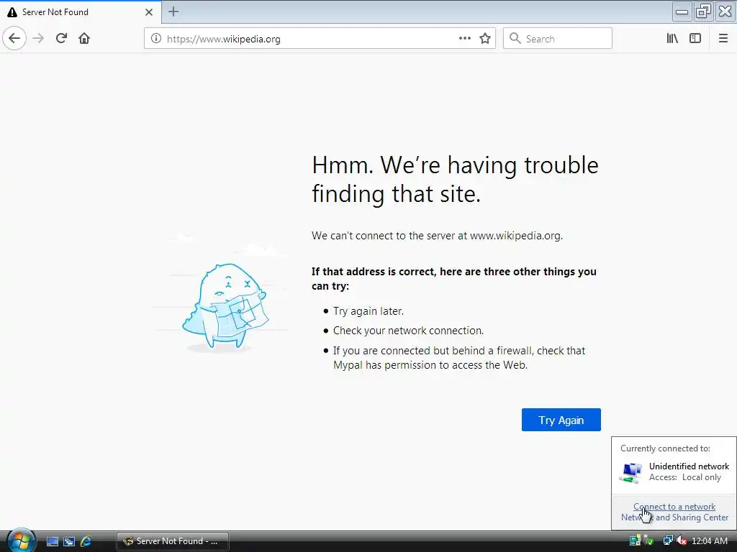Show site information icon in address bar
737x552 pixels.
pyautogui.click(x=155, y=39)
